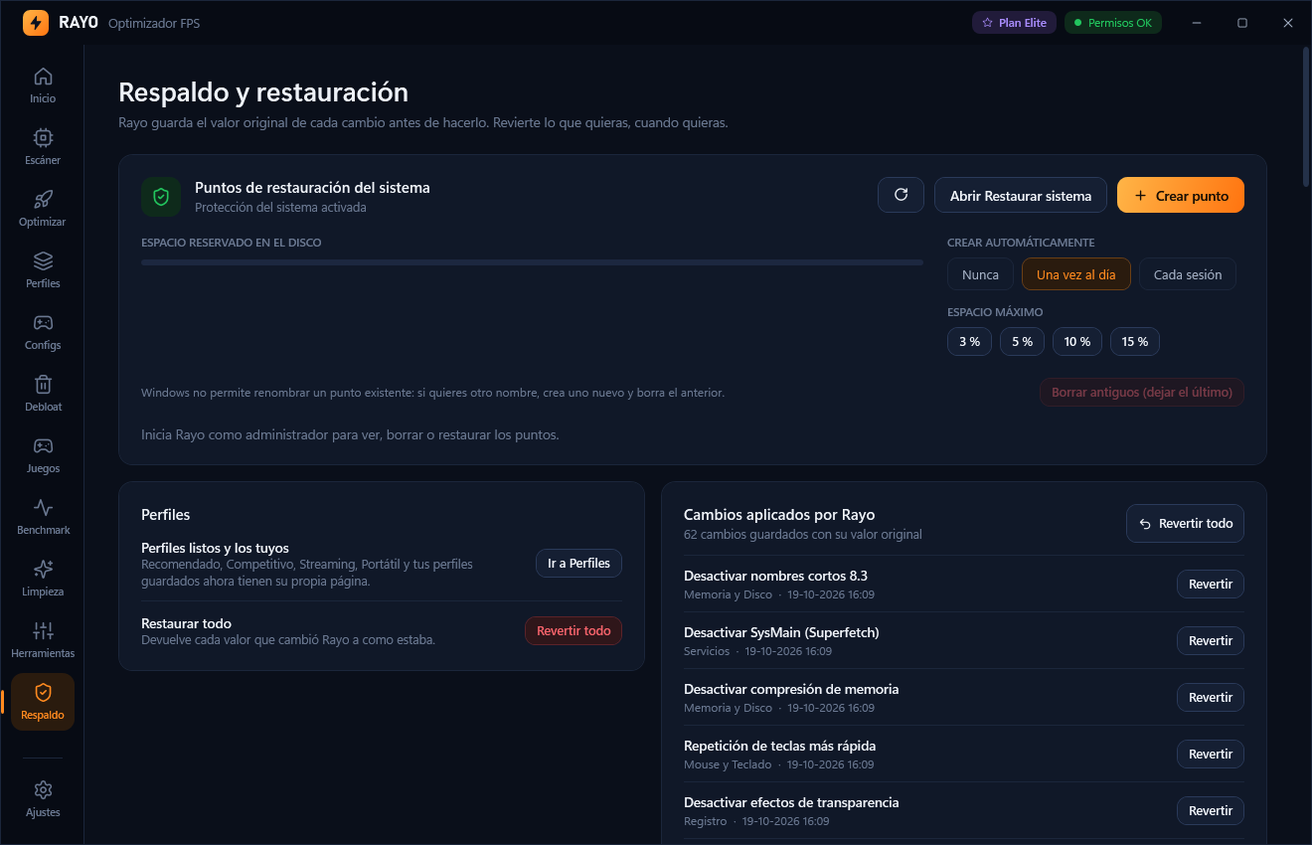Viewport: 1312px width, 845px height.
Task: Click the Permisos OK status badge
Action: pyautogui.click(x=1113, y=22)
